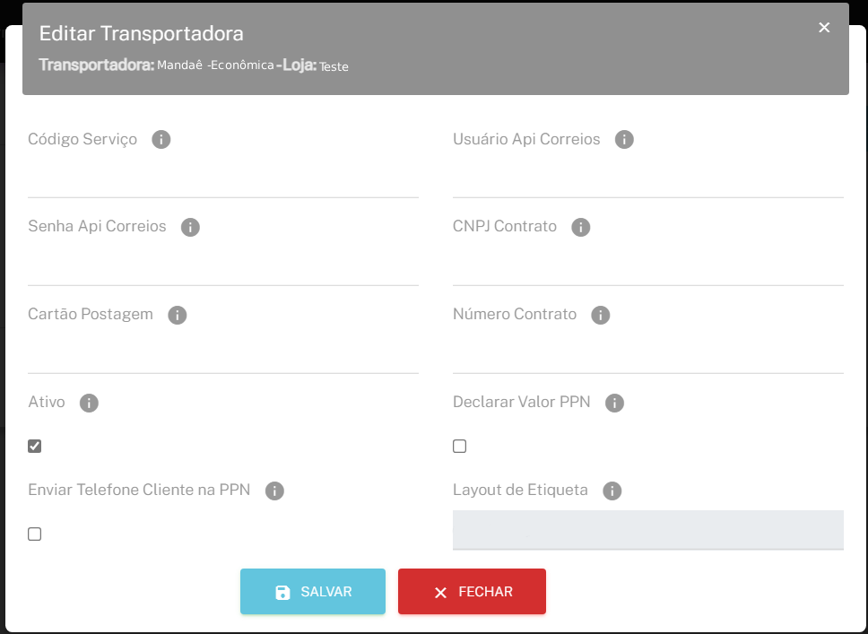Viewport: 868px width, 634px height.
Task: Show info for Declarar Valor PPN
Action: 614,403
